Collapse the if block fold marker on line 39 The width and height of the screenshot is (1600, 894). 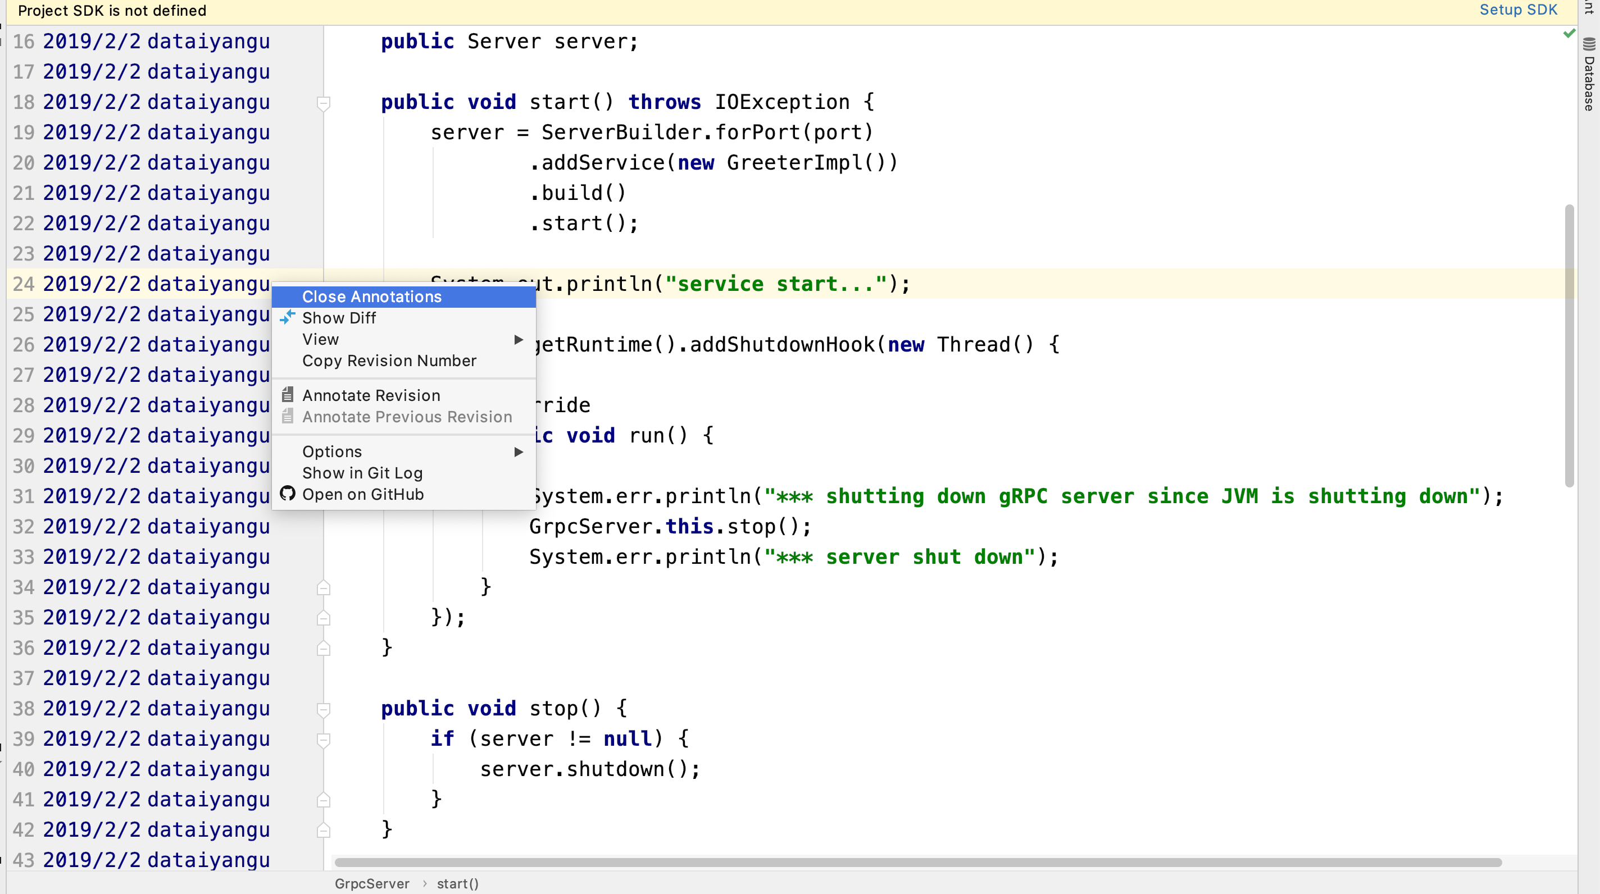(x=324, y=740)
